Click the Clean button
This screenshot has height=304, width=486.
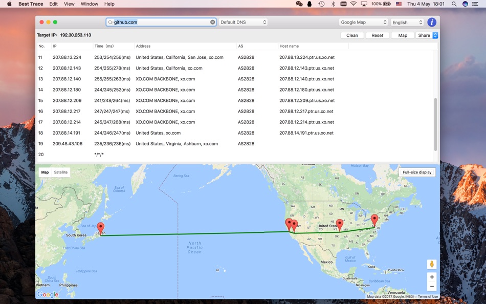pyautogui.click(x=352, y=35)
